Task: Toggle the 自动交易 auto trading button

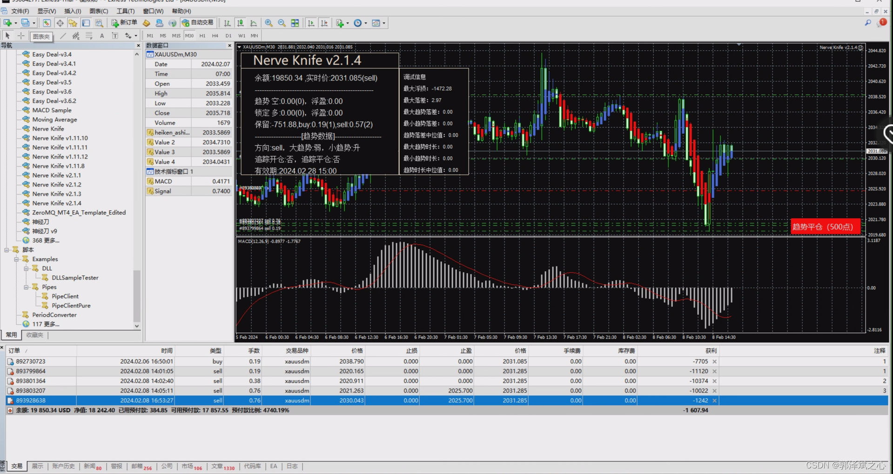Action: 198,23
